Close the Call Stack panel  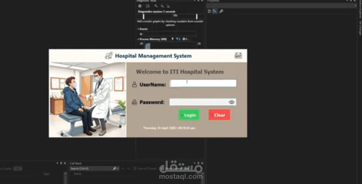point(202,163)
